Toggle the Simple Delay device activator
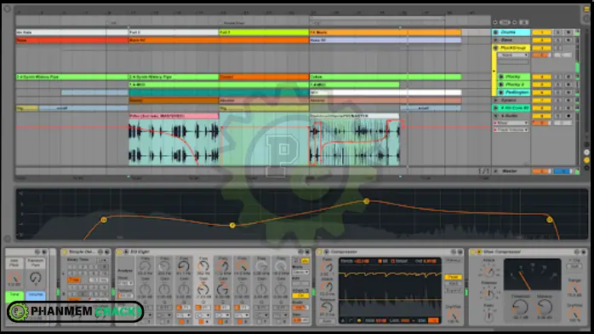Screen dimensions: 594x334 point(64,251)
